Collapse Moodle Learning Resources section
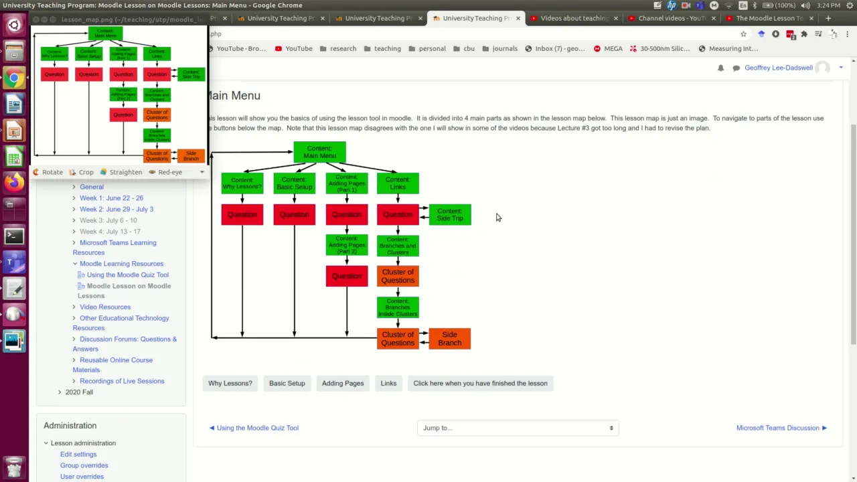857x482 pixels. pyautogui.click(x=75, y=264)
